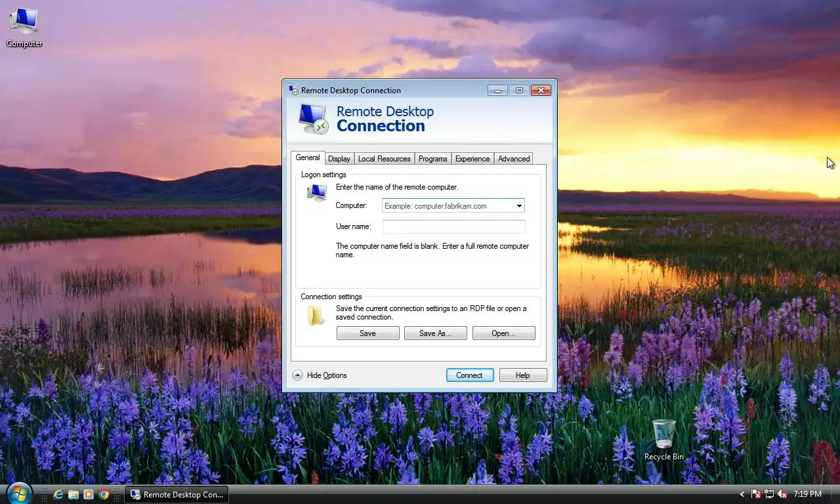Viewport: 840px width, 504px height.
Task: Click the Action Center flag tray icon
Action: click(756, 494)
